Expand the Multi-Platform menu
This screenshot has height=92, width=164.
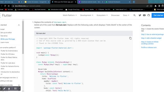(70, 15)
